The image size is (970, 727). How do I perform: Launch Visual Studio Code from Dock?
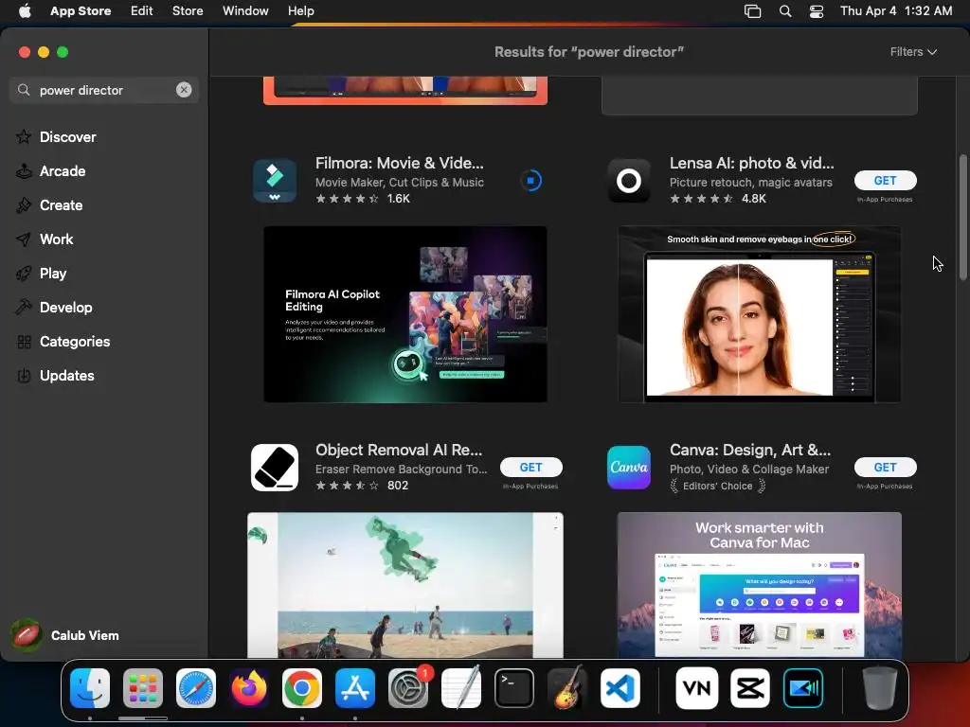pyautogui.click(x=620, y=688)
